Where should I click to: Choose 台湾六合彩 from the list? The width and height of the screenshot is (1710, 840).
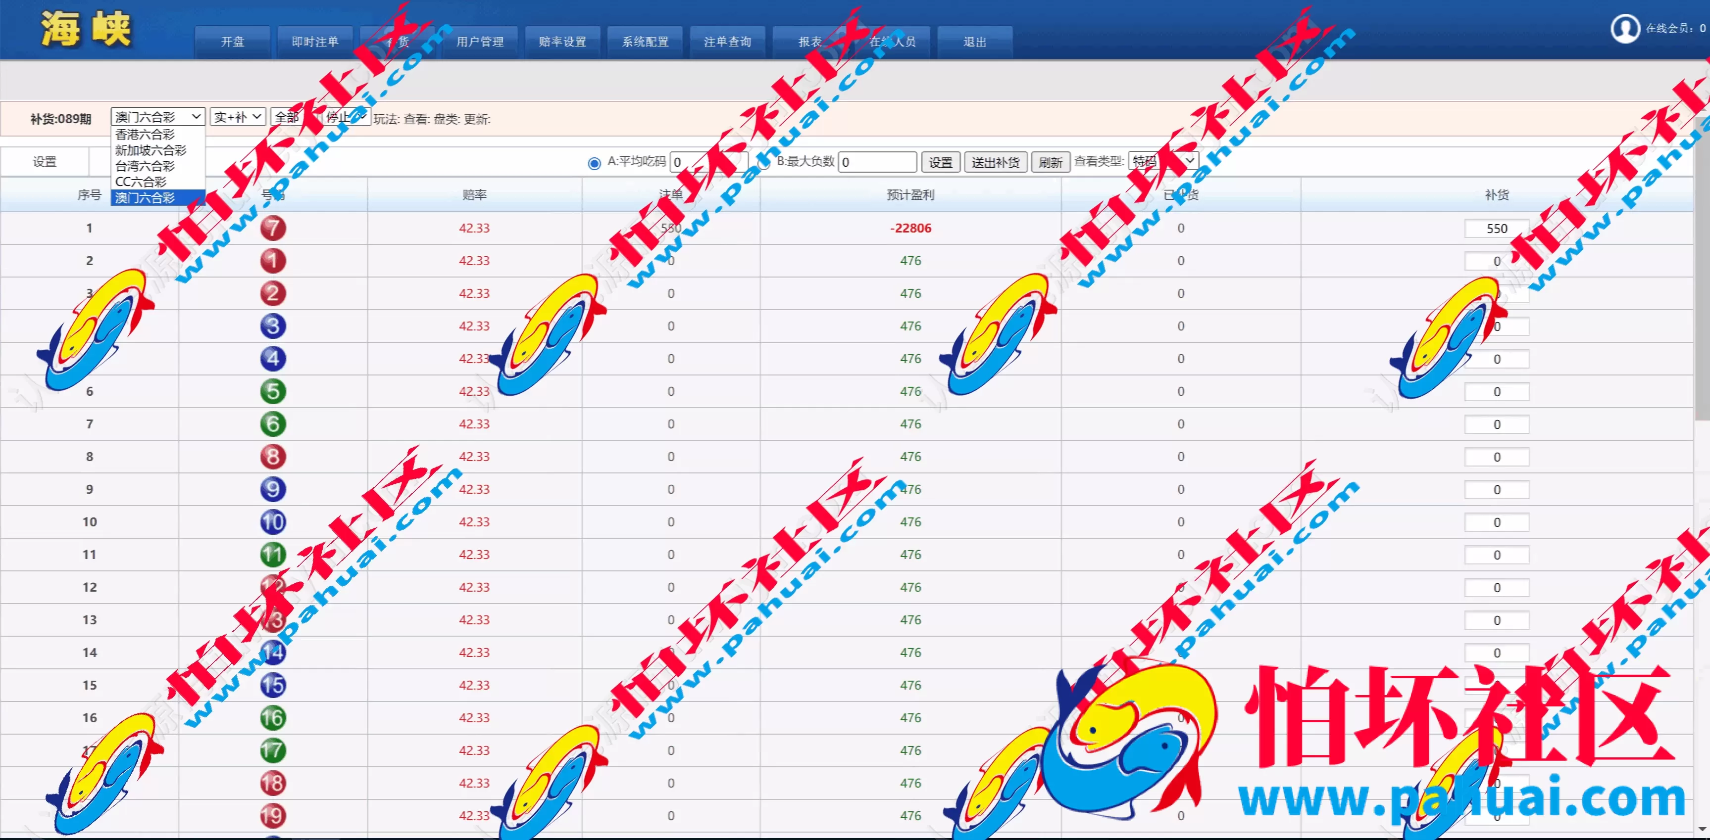pos(158,166)
